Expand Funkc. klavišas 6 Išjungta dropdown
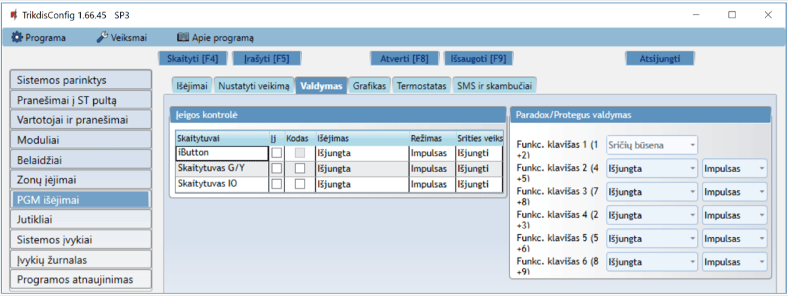788x296 pixels. click(x=651, y=263)
